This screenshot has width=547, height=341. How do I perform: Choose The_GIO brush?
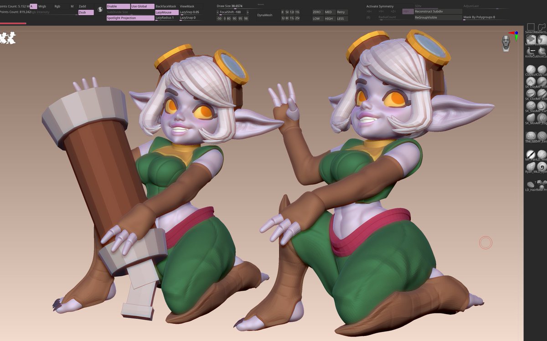click(x=531, y=137)
